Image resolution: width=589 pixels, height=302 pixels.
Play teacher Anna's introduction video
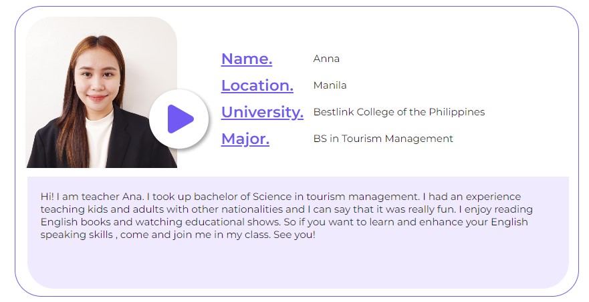click(x=179, y=119)
